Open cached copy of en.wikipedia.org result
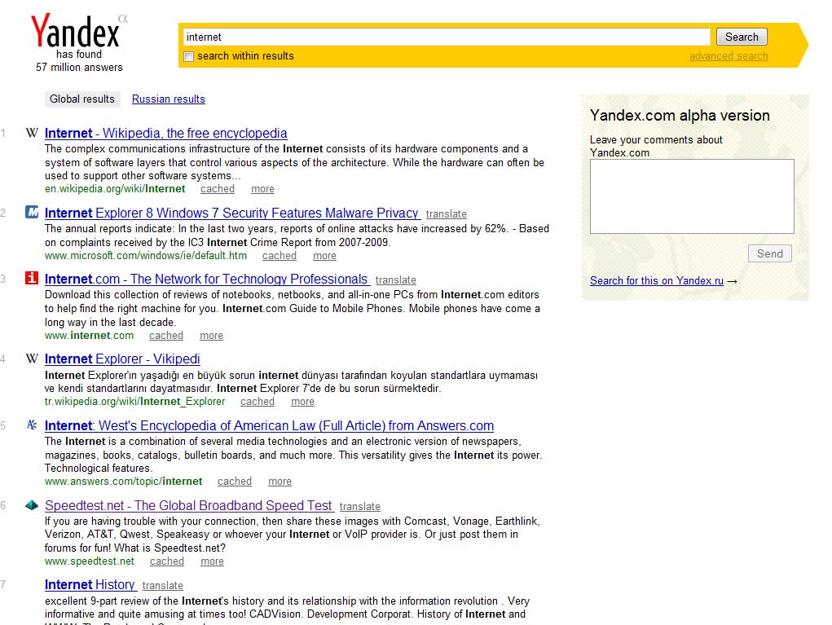This screenshot has height=625, width=832. coord(218,189)
